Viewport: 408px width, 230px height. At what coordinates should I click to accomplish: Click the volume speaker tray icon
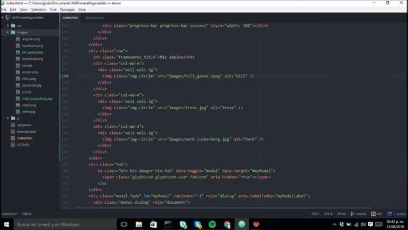point(363,224)
